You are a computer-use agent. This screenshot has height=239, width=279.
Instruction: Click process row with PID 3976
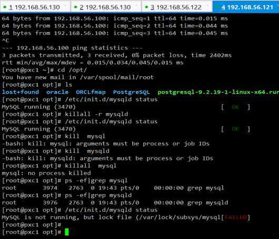click(115, 203)
